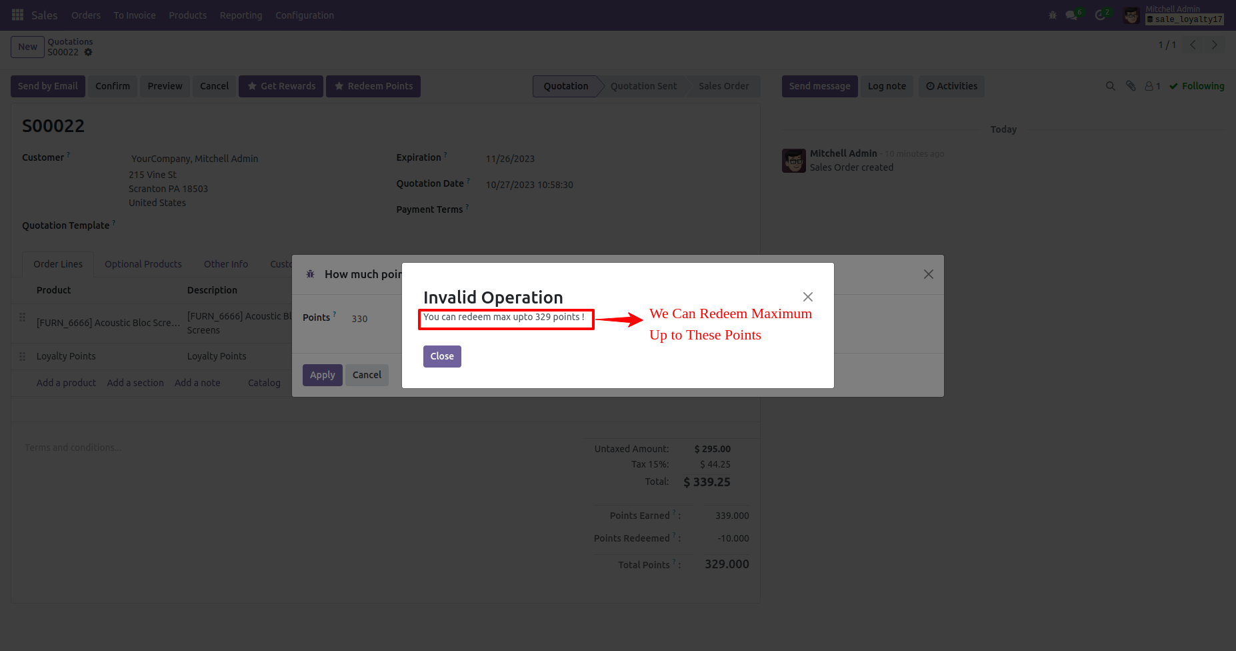Click Apply in the points wizard
The width and height of the screenshot is (1236, 651).
(323, 375)
